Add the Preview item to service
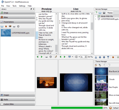 51,57
